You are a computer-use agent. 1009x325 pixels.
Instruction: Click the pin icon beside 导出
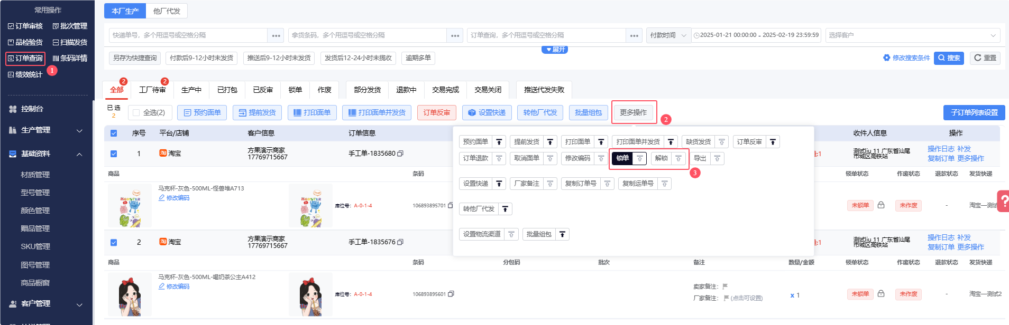tap(717, 158)
